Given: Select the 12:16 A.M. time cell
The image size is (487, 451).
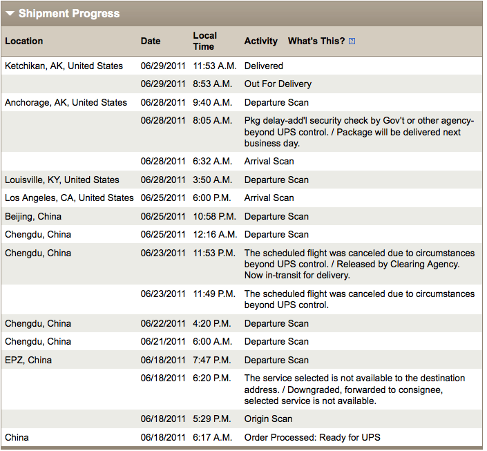Looking at the screenshot, I should tap(215, 235).
